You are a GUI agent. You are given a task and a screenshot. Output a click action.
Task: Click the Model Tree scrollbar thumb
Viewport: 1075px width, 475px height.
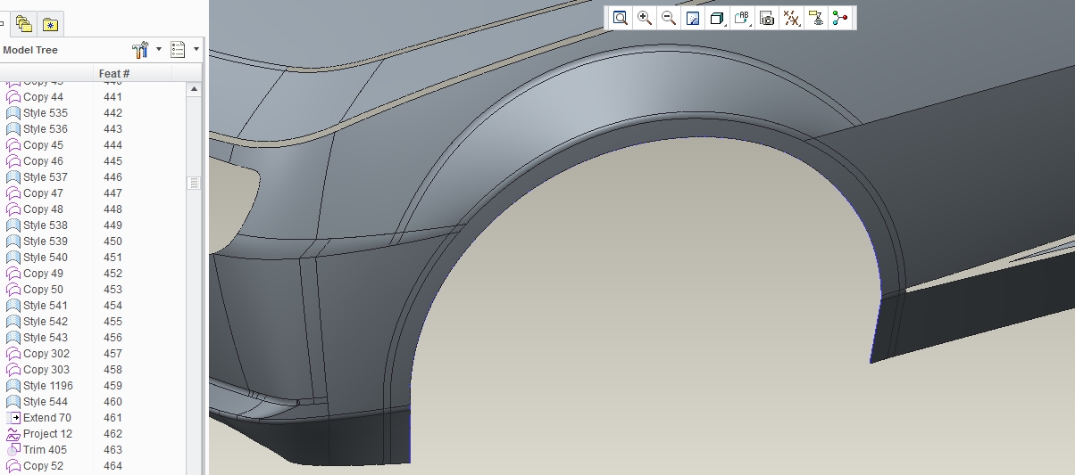coord(194,183)
